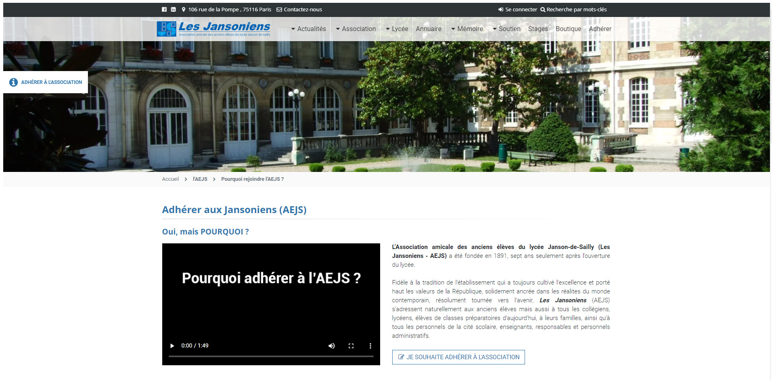Click the edit icon in adhérer button

(401, 357)
